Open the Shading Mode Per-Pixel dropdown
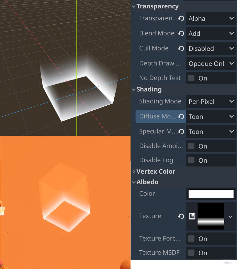The height and width of the screenshot is (269, 237). [x=211, y=101]
